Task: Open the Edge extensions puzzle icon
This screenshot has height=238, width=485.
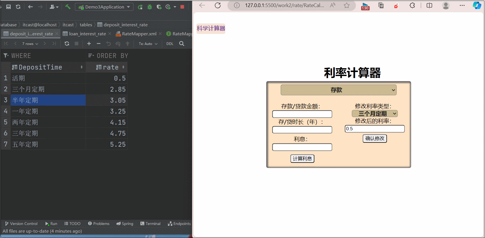Action: point(412,5)
